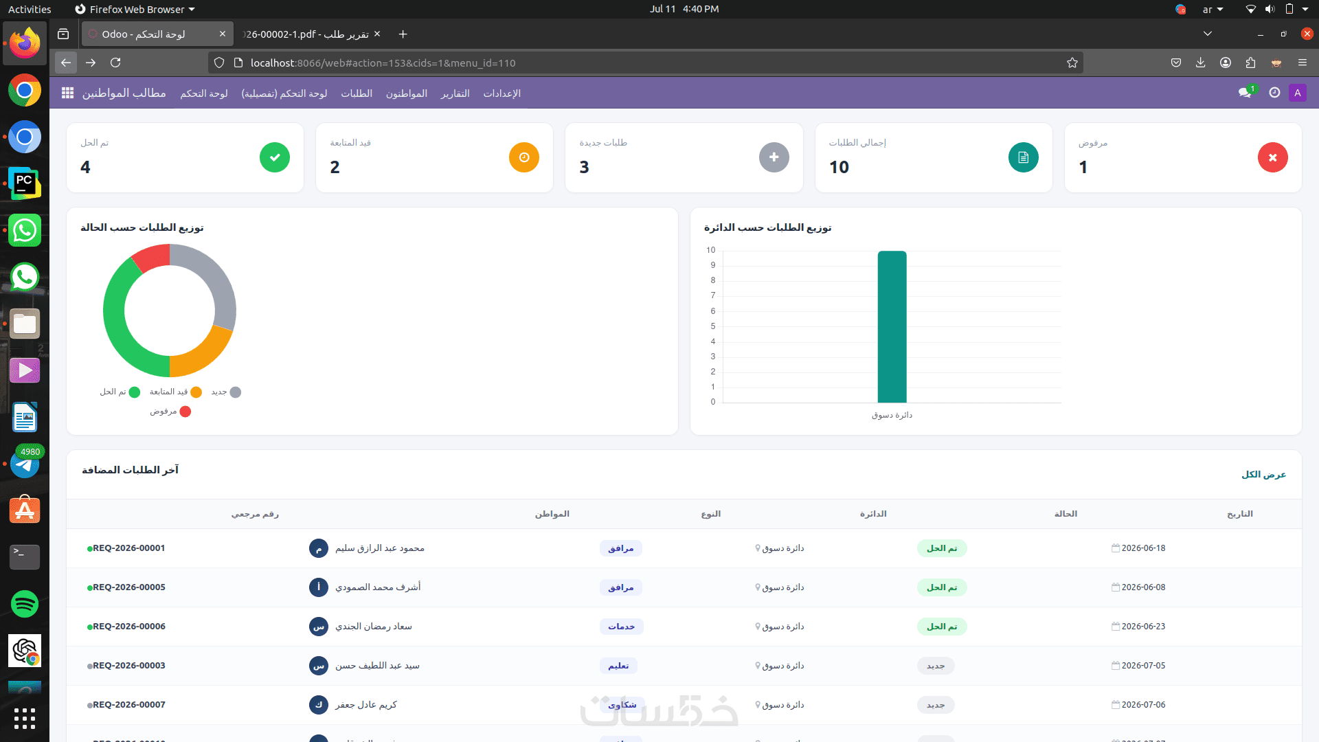Toggle جديد gray legend item
The width and height of the screenshot is (1319, 742).
click(226, 392)
